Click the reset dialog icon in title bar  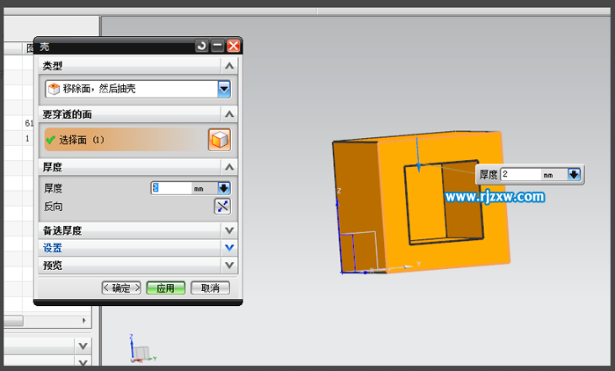(202, 46)
